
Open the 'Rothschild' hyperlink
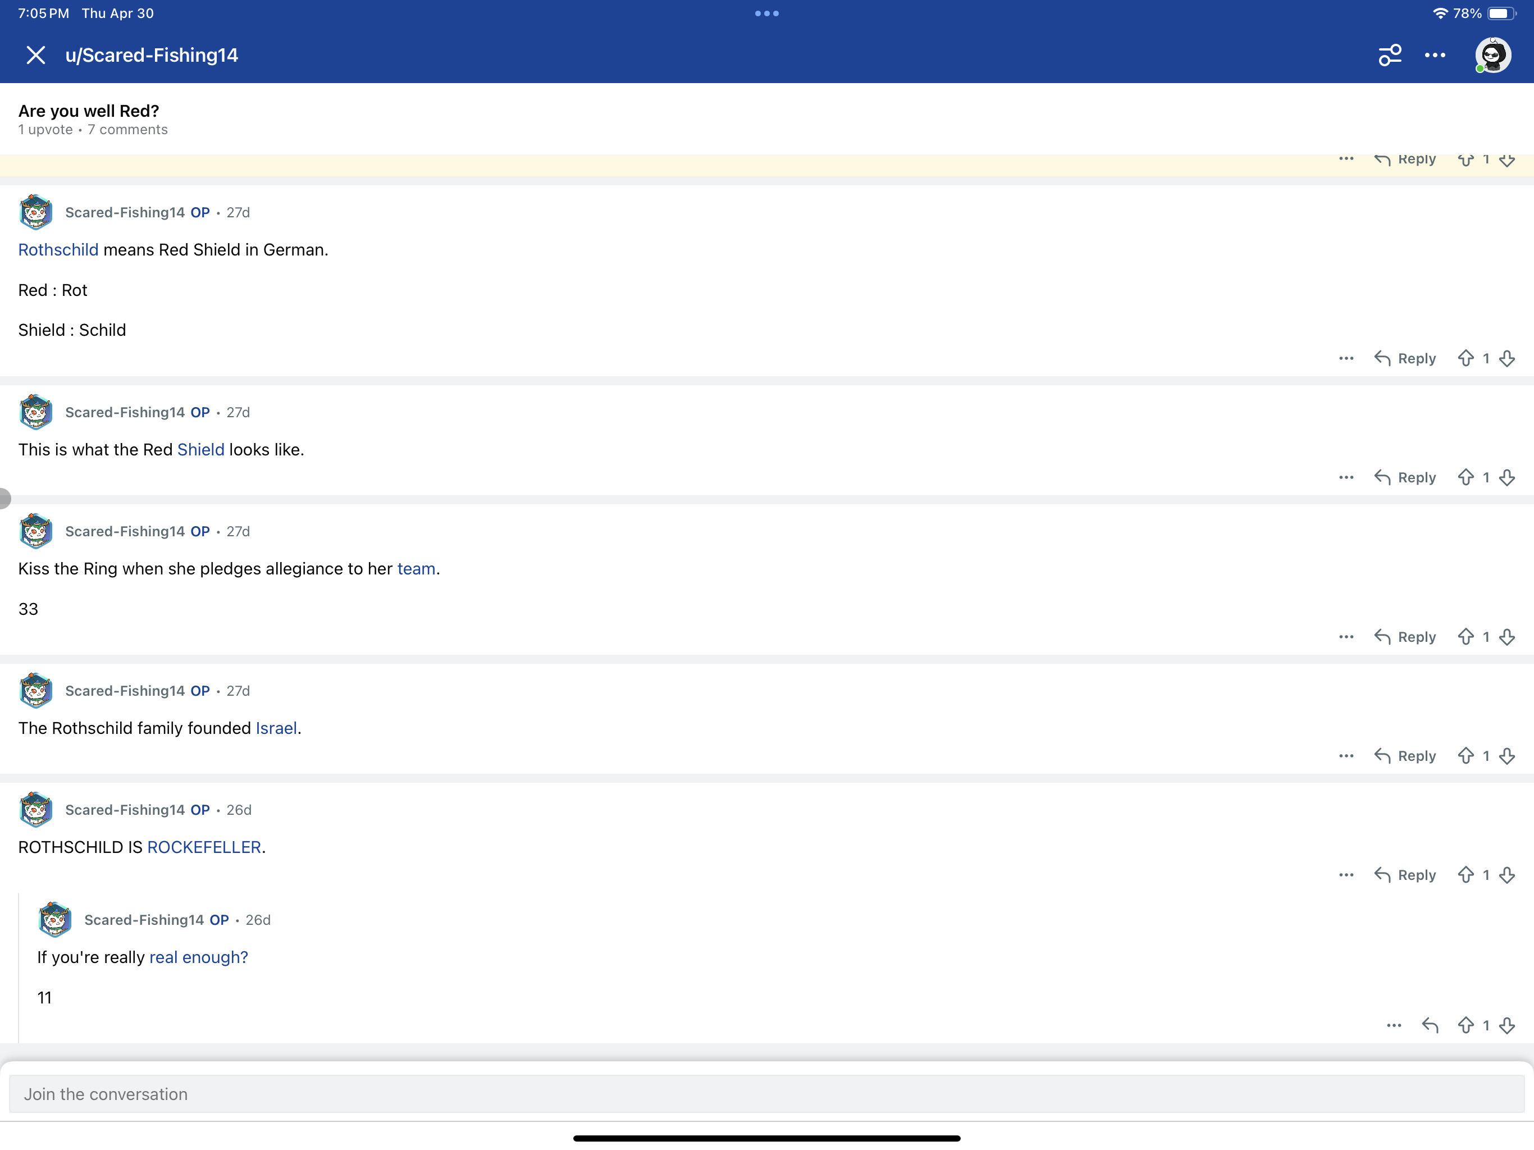(58, 250)
